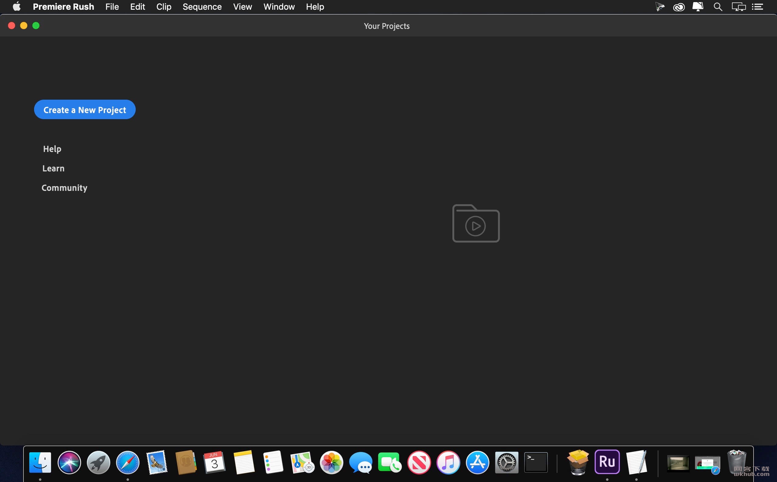Open the Edit menu
The height and width of the screenshot is (482, 777).
coord(138,7)
